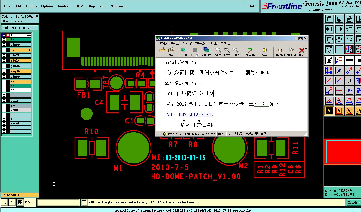Open the wrench and palette settings icon
361x212 pixels.
pos(329,49)
